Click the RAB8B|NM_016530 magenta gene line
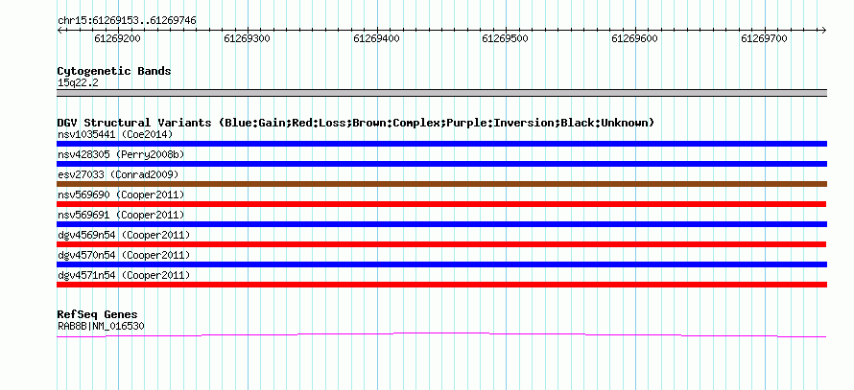The height and width of the screenshot is (390, 854). pyautogui.click(x=441, y=335)
